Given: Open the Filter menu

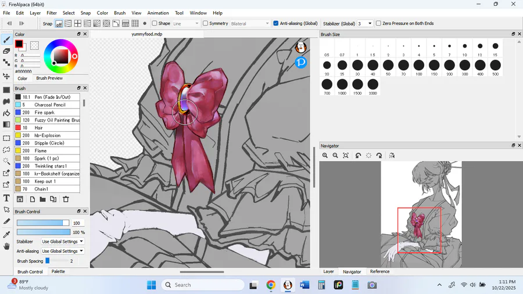Looking at the screenshot, I should tap(51, 13).
